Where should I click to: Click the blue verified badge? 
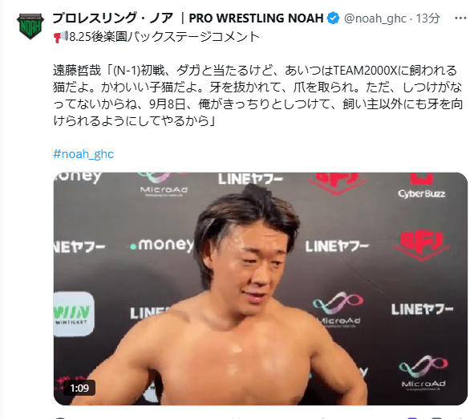334,18
